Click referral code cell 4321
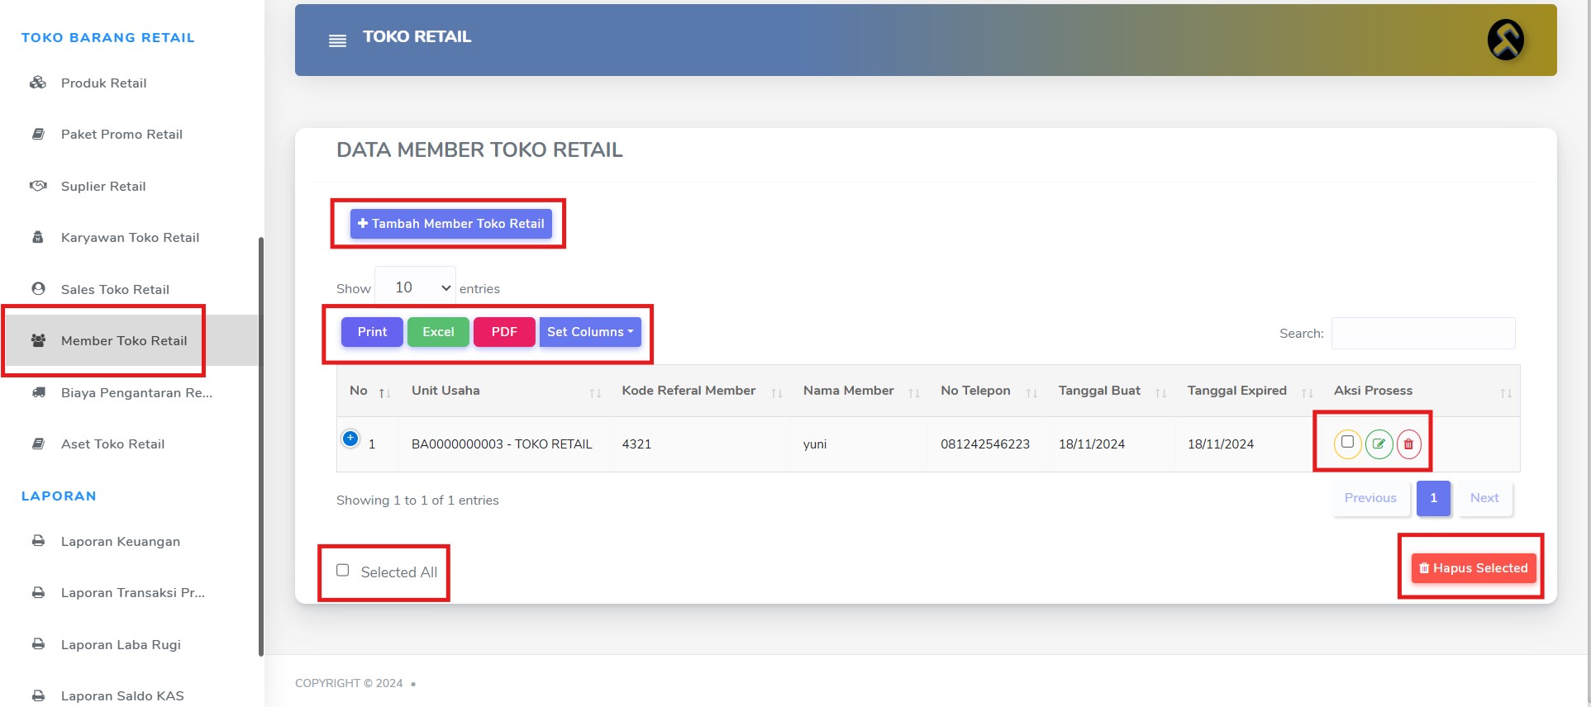The height and width of the screenshot is (707, 1591). [x=636, y=444]
